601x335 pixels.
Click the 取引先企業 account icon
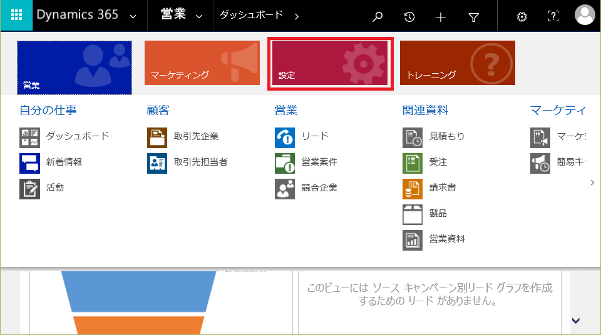(x=157, y=138)
